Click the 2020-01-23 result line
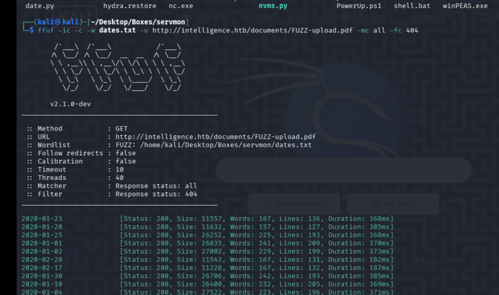Screen dimensions: 499x295 tap(42, 219)
